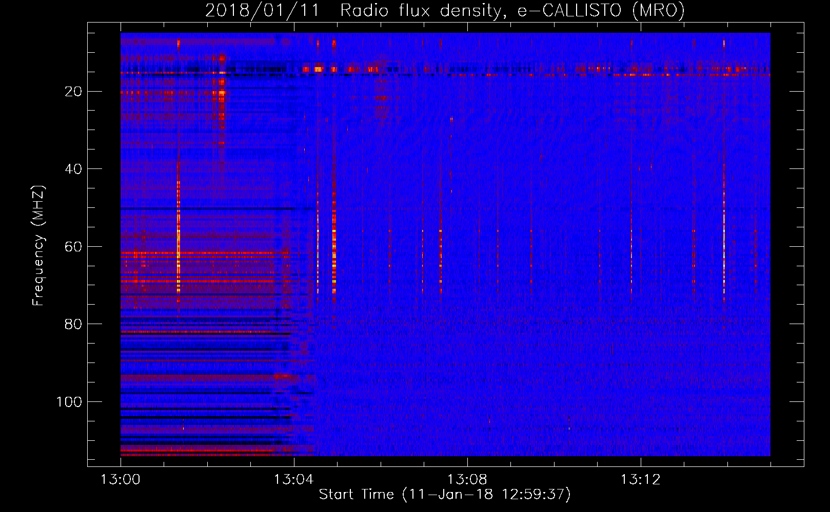
Task: Click the plot title '2018/01/11 Radio flux density'
Action: 445,10
